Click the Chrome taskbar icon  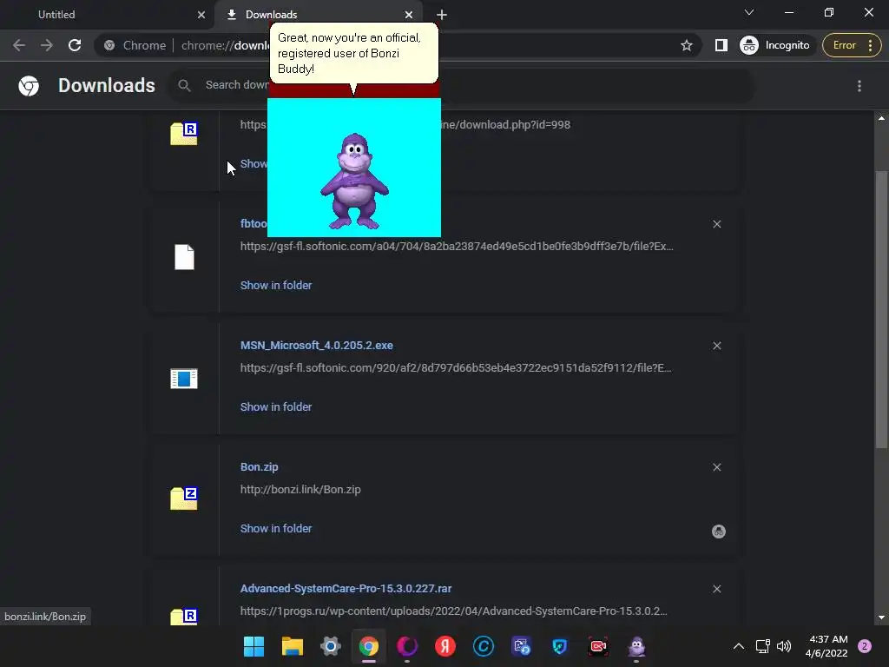pyautogui.click(x=368, y=646)
